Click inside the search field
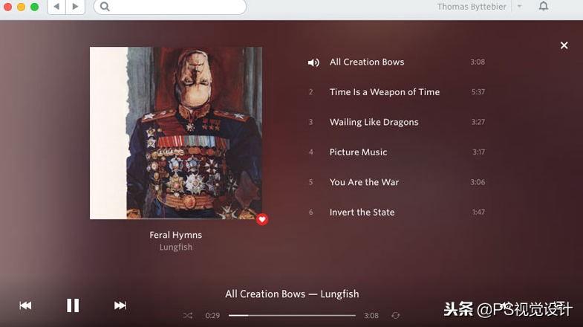This screenshot has width=583, height=327. (170, 7)
